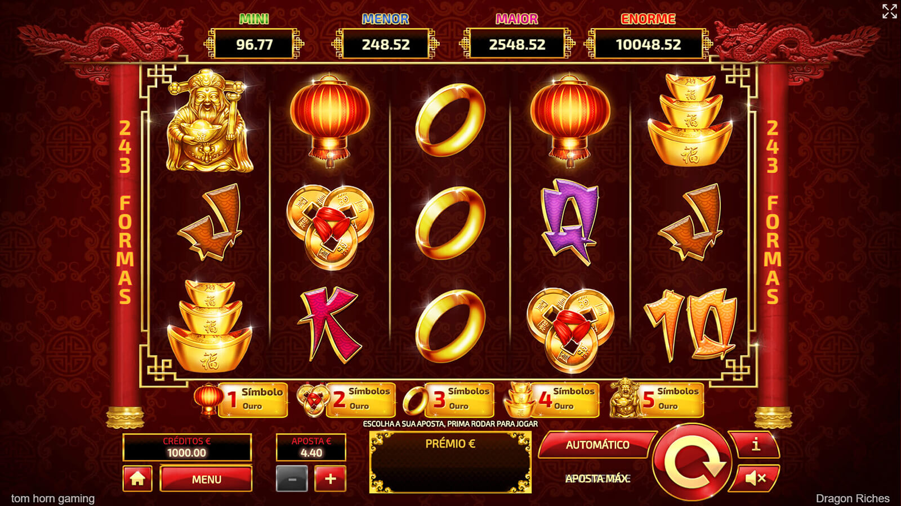The height and width of the screenshot is (506, 901).
Task: Open the MENU
Action: (206, 479)
